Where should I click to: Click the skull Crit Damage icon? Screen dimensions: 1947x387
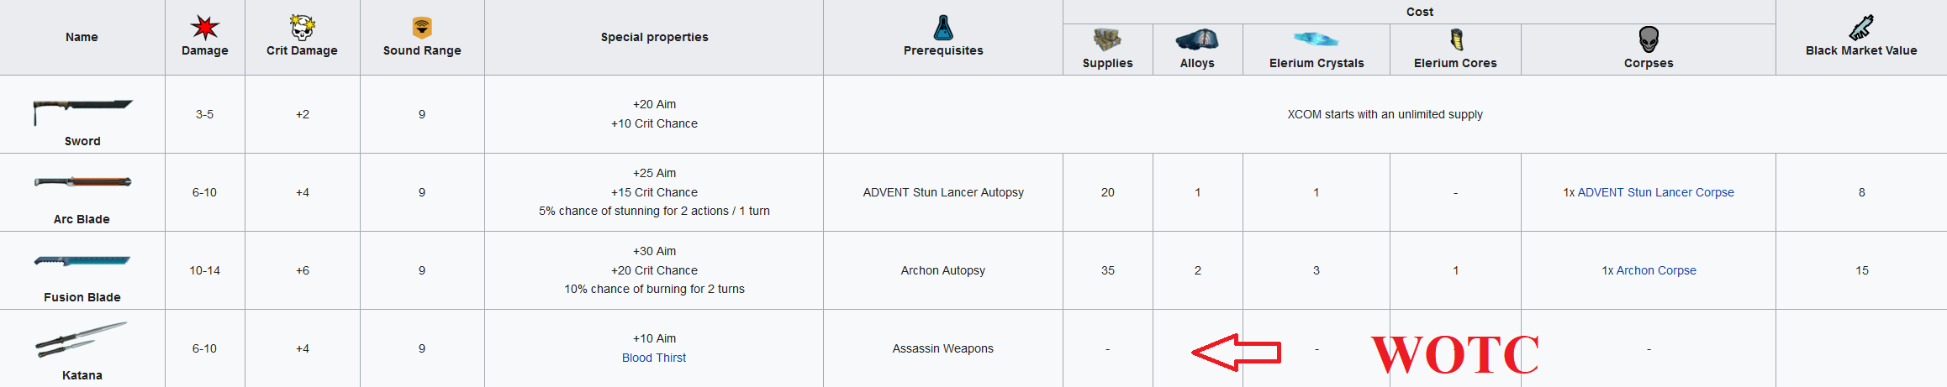click(x=302, y=28)
